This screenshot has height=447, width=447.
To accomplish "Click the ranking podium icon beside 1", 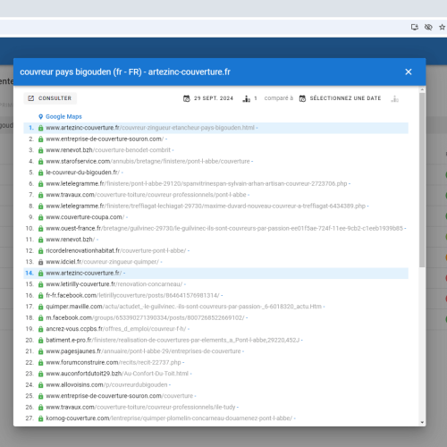I will 247,98.
